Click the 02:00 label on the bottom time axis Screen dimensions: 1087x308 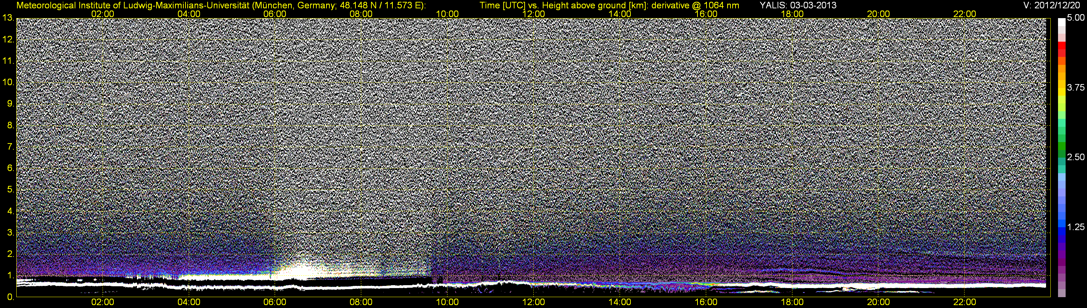coord(103,303)
